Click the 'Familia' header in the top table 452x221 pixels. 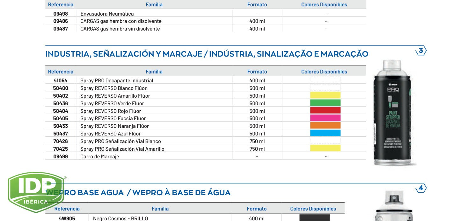click(154, 4)
